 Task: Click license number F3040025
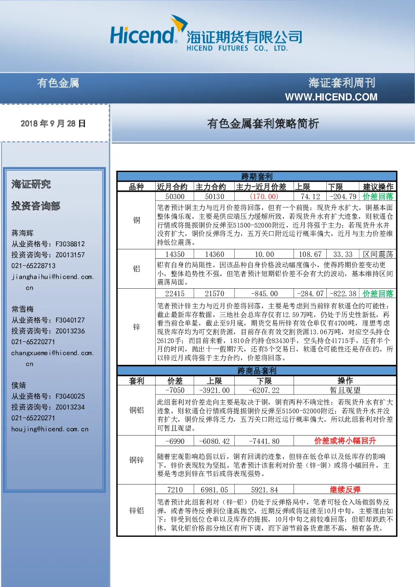click(70, 396)
